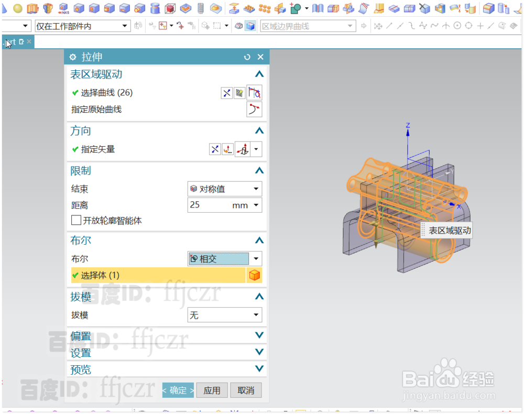
Task: Click the 取消 button
Action: [246, 390]
